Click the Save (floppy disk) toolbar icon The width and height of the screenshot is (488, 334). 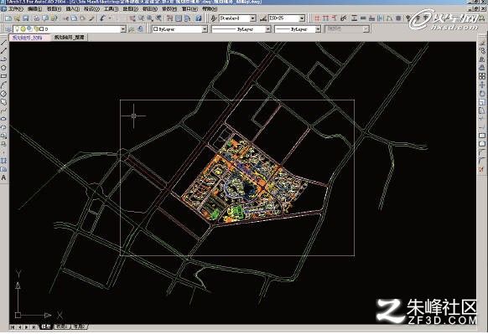coord(26,18)
